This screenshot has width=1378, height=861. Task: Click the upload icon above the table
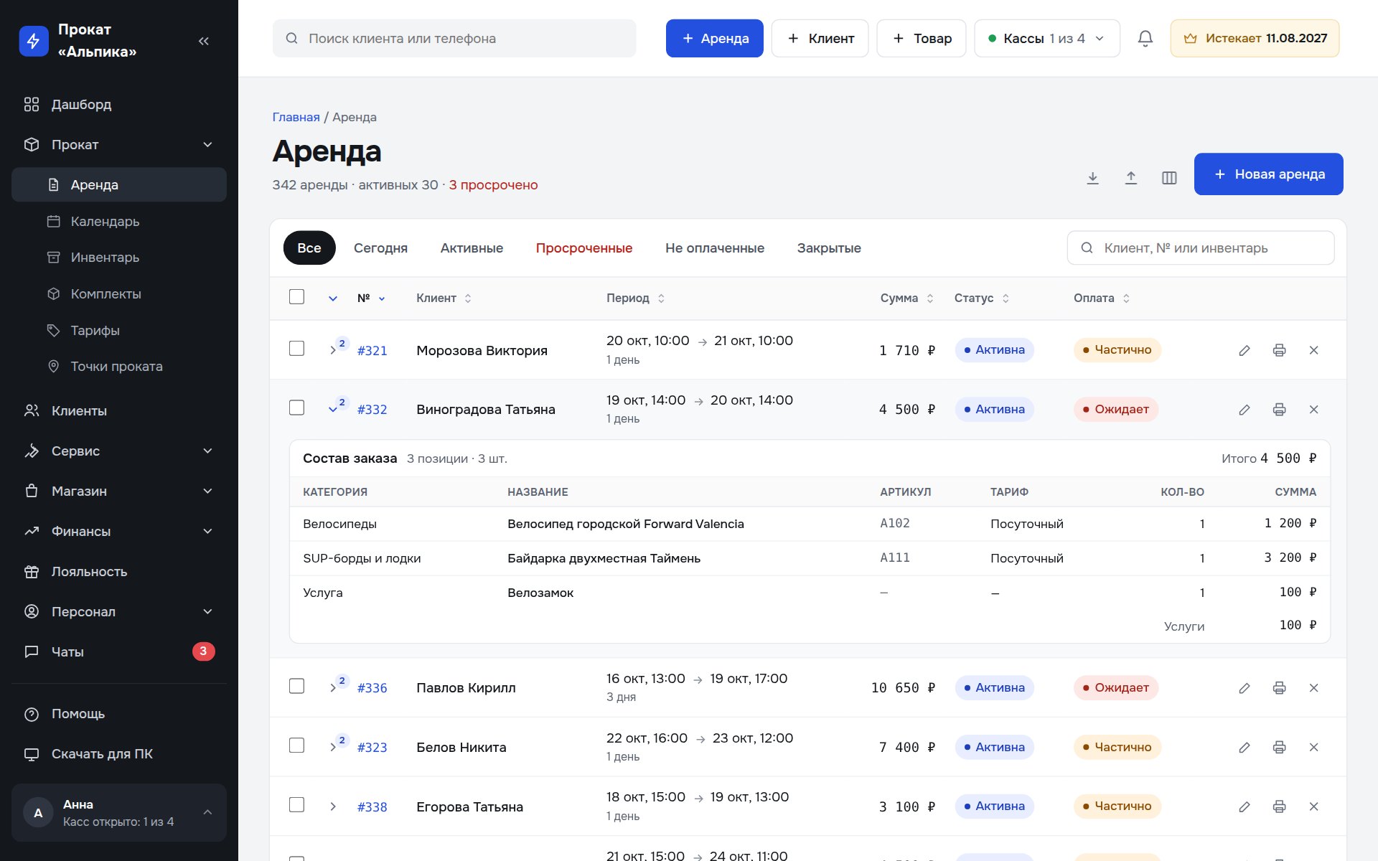(1131, 177)
